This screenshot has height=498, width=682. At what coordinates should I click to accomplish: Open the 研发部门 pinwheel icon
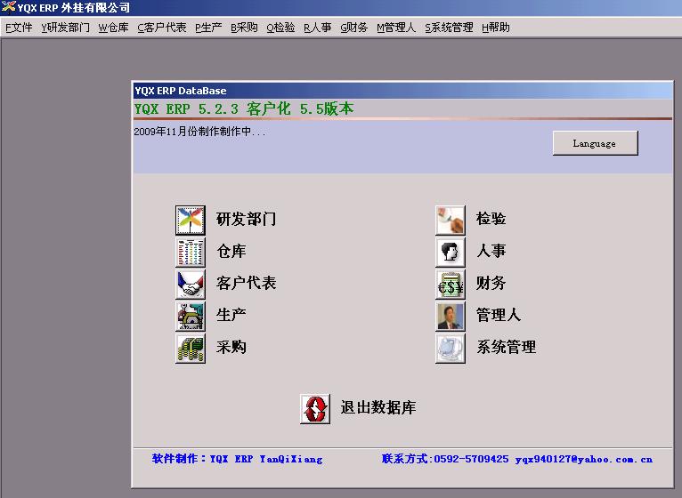(190, 220)
